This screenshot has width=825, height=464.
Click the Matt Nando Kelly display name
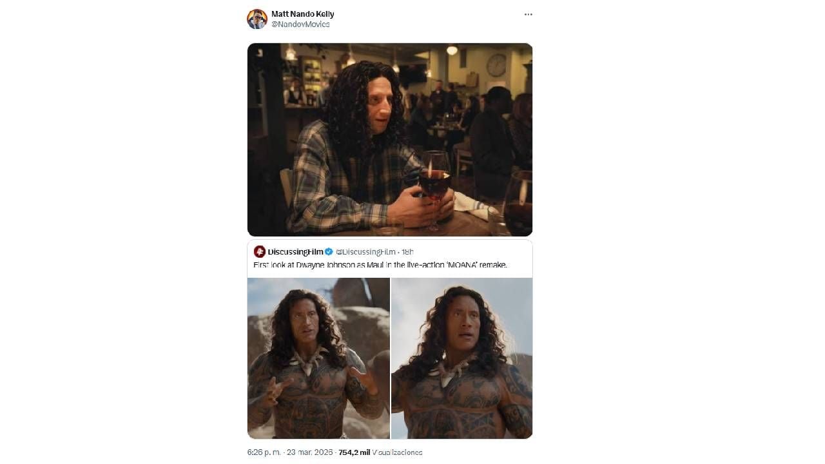302,14
